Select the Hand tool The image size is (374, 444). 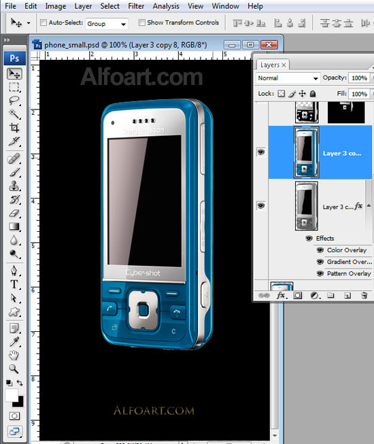tap(14, 355)
